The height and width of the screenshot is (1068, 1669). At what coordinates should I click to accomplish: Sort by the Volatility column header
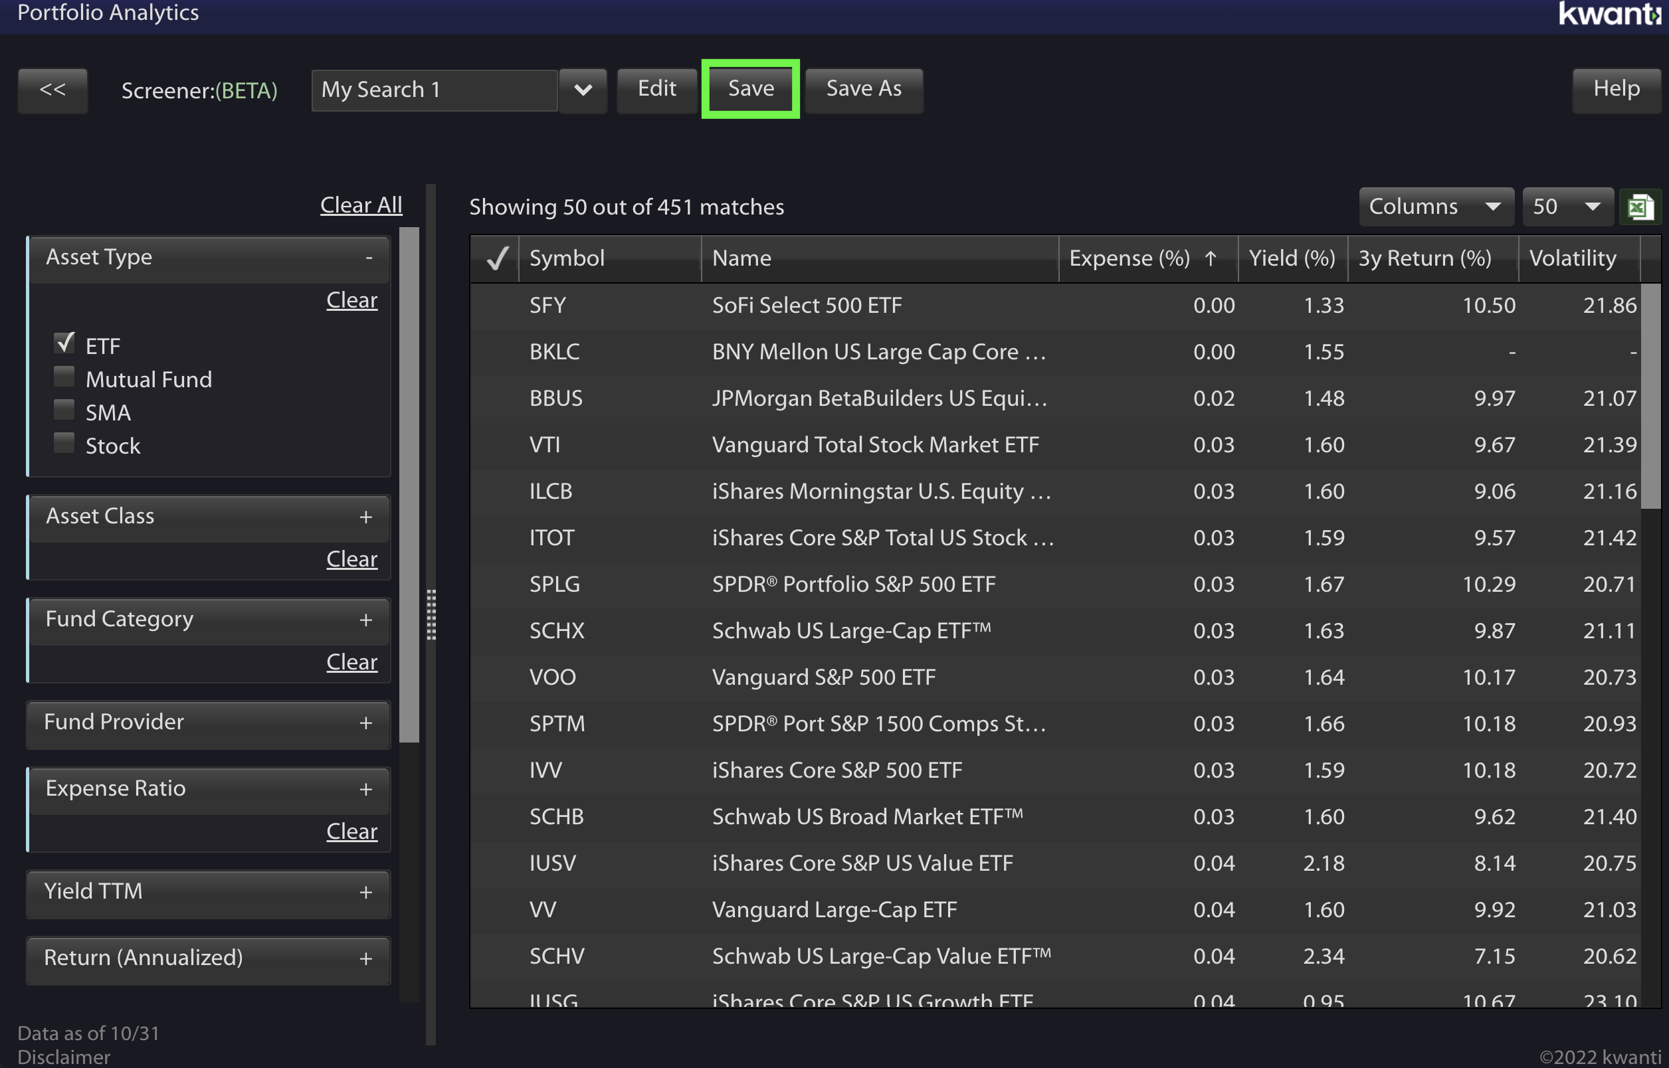pos(1579,258)
